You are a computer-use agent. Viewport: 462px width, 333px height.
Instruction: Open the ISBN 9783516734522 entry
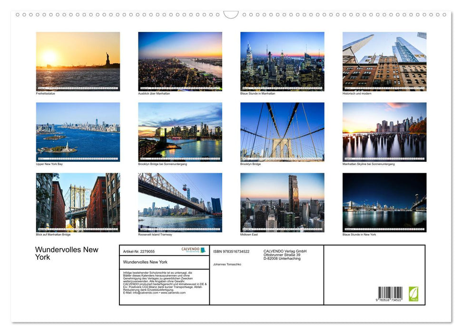coord(232,251)
